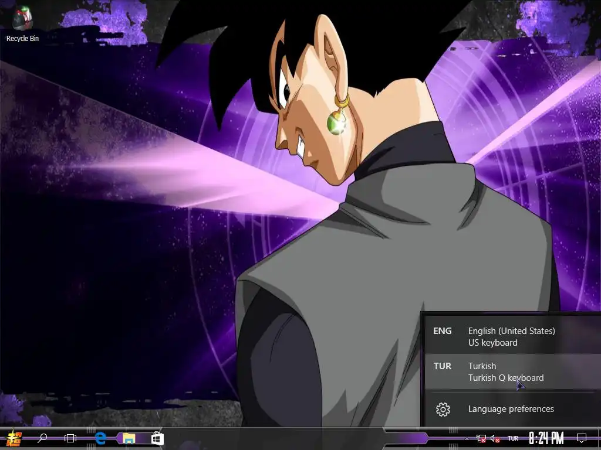
Task: Open the 8:24 PM clock flyout
Action: [x=546, y=438]
